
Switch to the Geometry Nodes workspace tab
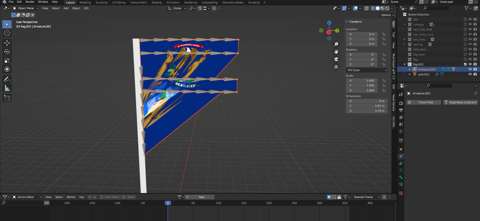click(x=233, y=2)
